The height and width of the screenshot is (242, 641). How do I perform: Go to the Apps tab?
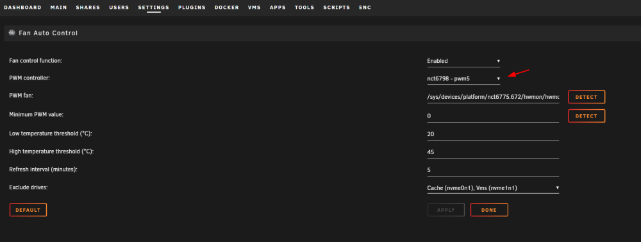click(x=278, y=7)
